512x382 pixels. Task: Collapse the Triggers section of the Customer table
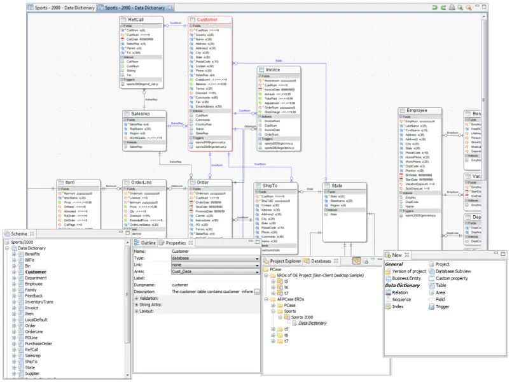[x=191, y=138]
